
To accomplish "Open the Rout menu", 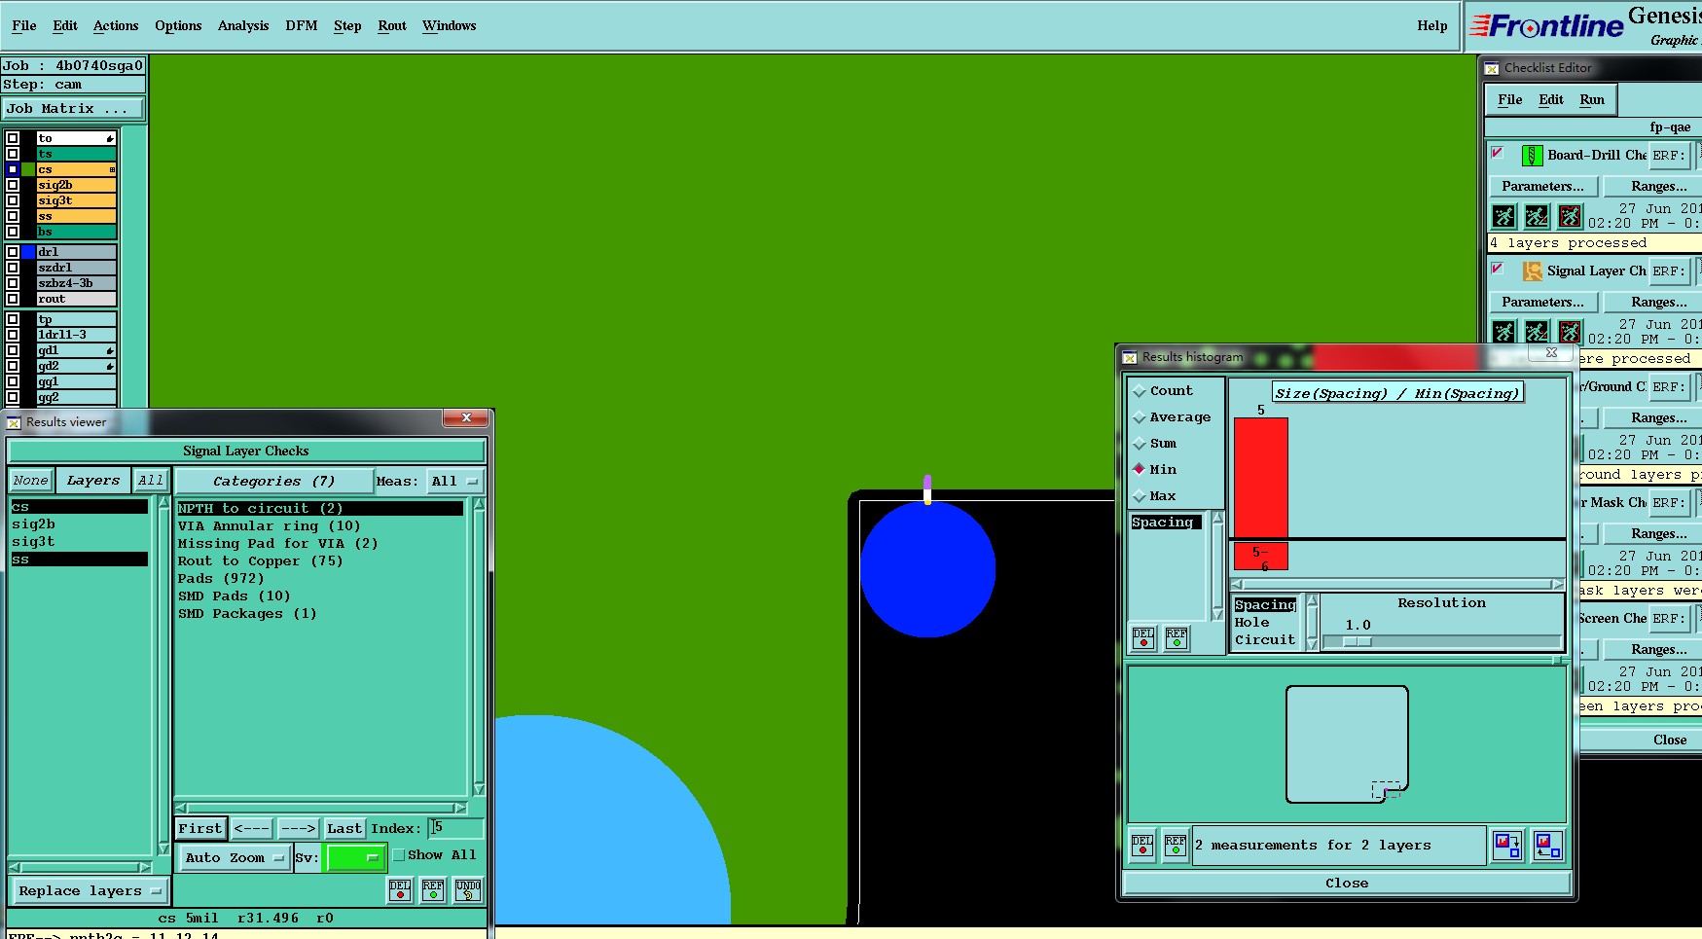I will [x=392, y=26].
